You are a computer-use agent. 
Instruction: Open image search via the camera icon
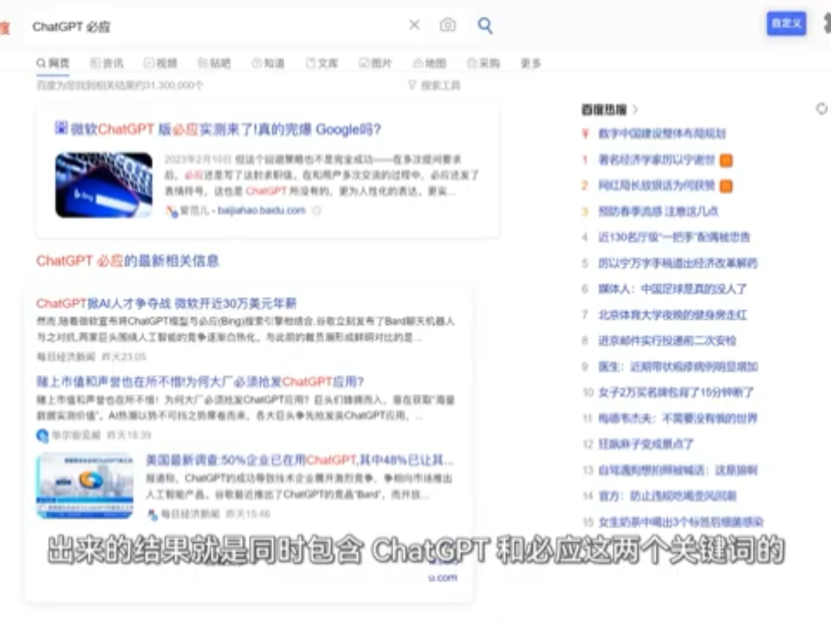(448, 25)
